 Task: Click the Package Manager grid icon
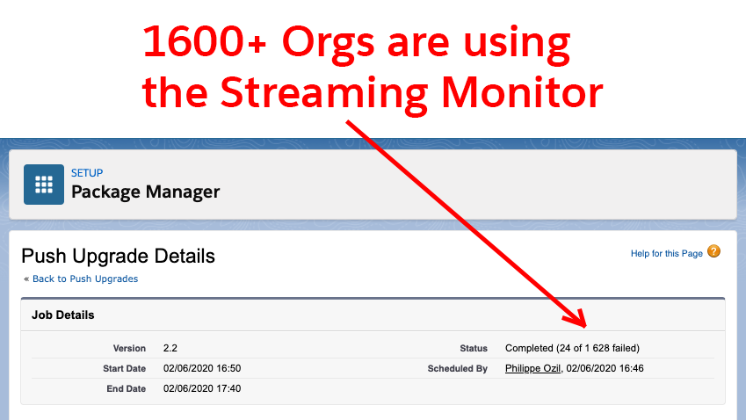[44, 185]
